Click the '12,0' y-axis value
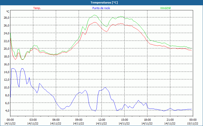Screen dimensions: 203x126 coord(7,80)
